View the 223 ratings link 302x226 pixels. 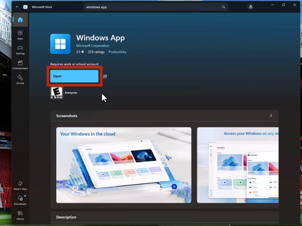tap(96, 52)
